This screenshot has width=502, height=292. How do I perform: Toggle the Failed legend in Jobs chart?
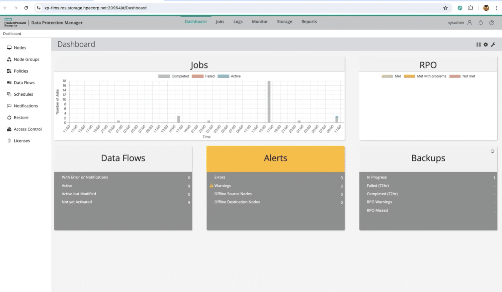tap(203, 76)
